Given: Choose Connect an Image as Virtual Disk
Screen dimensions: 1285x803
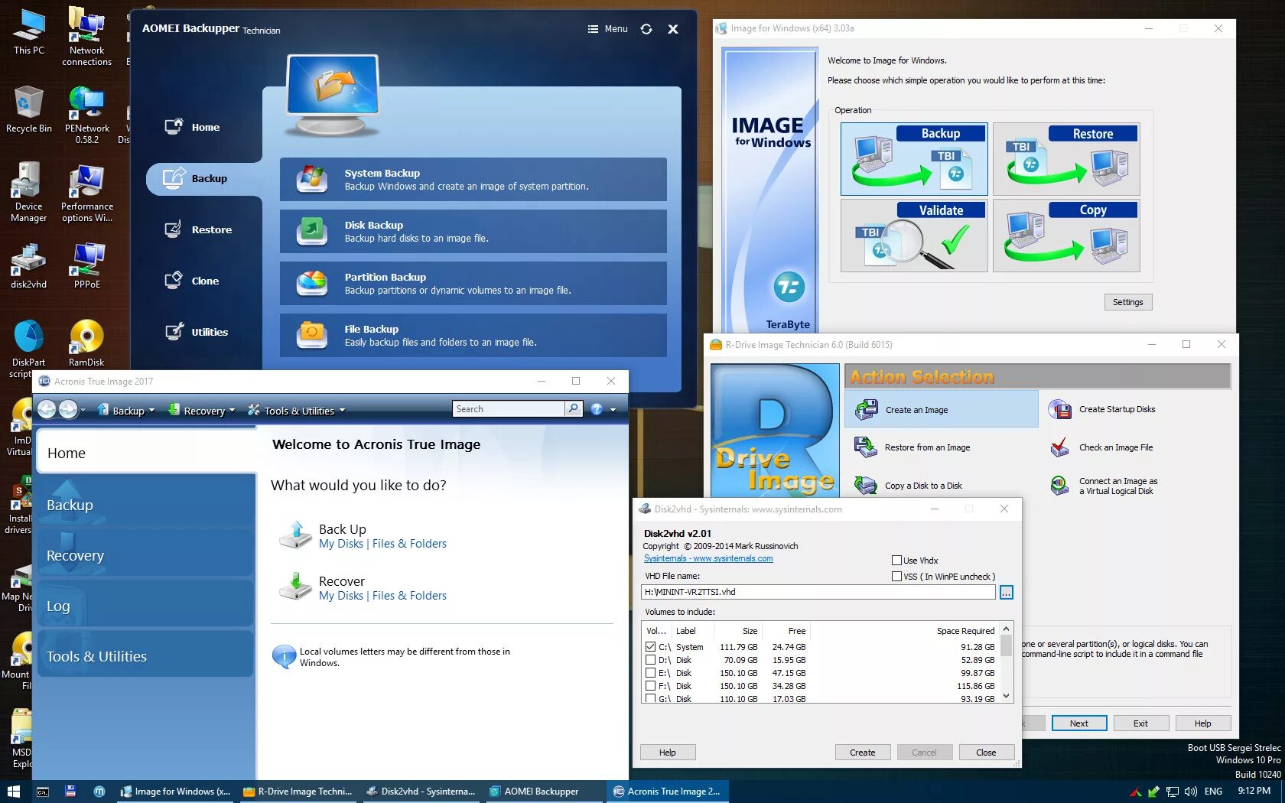Looking at the screenshot, I should (x=1104, y=486).
